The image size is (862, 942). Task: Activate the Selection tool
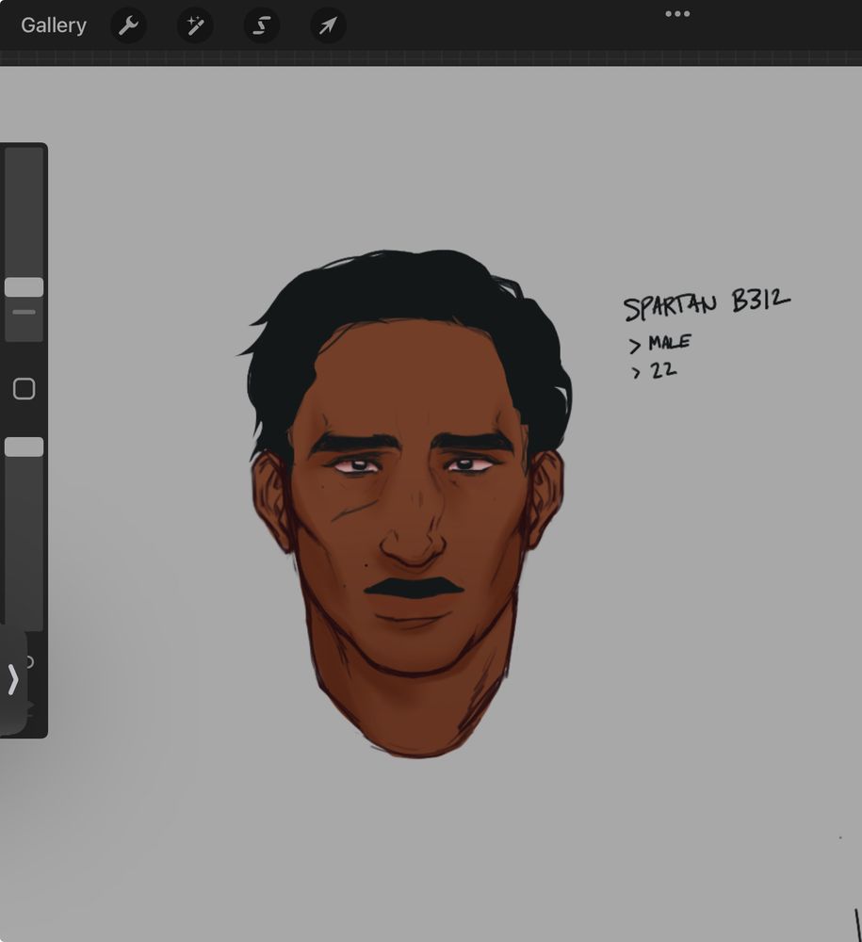click(261, 25)
